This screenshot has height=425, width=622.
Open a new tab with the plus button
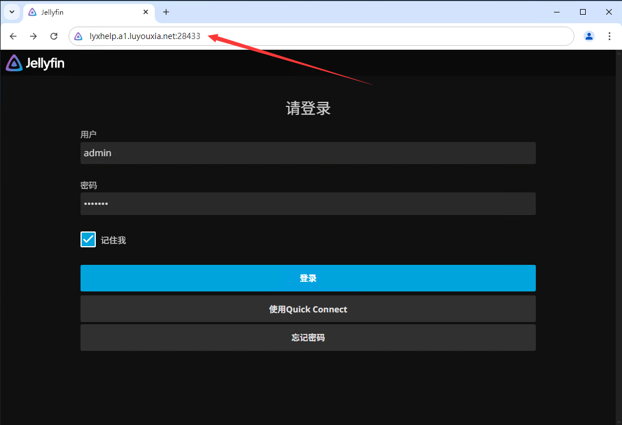pyautogui.click(x=165, y=12)
